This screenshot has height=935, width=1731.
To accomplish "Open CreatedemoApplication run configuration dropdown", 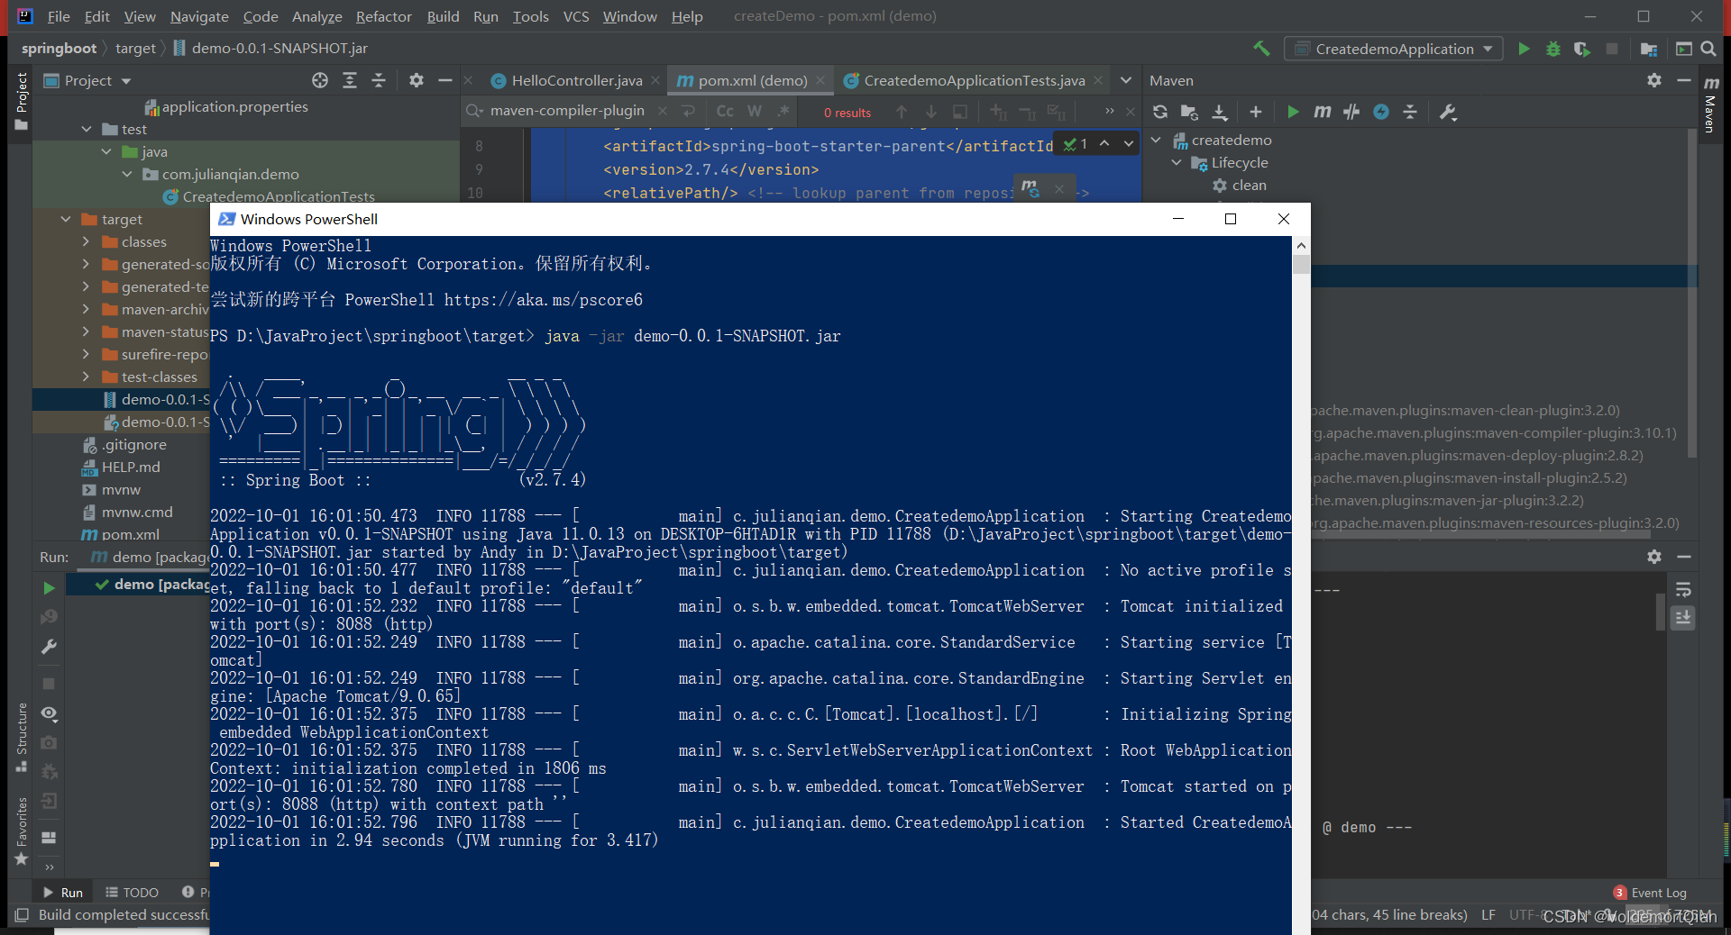I will pos(1394,49).
